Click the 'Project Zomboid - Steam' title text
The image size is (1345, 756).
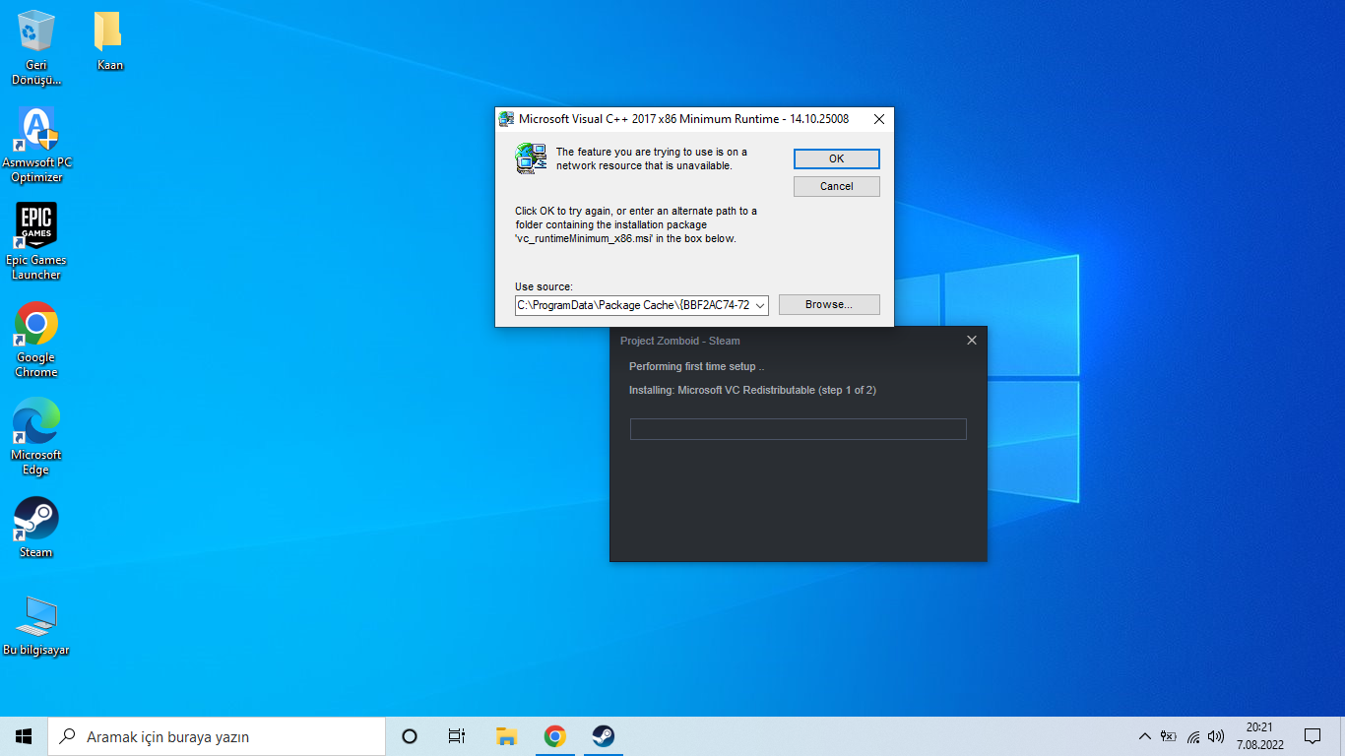pos(679,341)
